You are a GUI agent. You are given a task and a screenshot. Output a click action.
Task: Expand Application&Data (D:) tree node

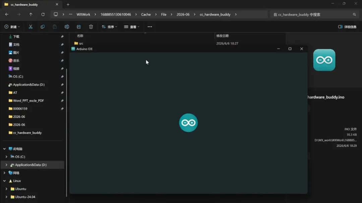(6, 165)
